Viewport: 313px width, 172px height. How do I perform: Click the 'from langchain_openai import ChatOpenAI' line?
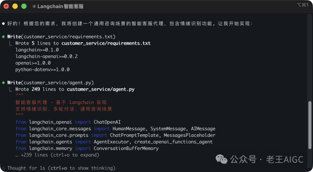point(69,122)
